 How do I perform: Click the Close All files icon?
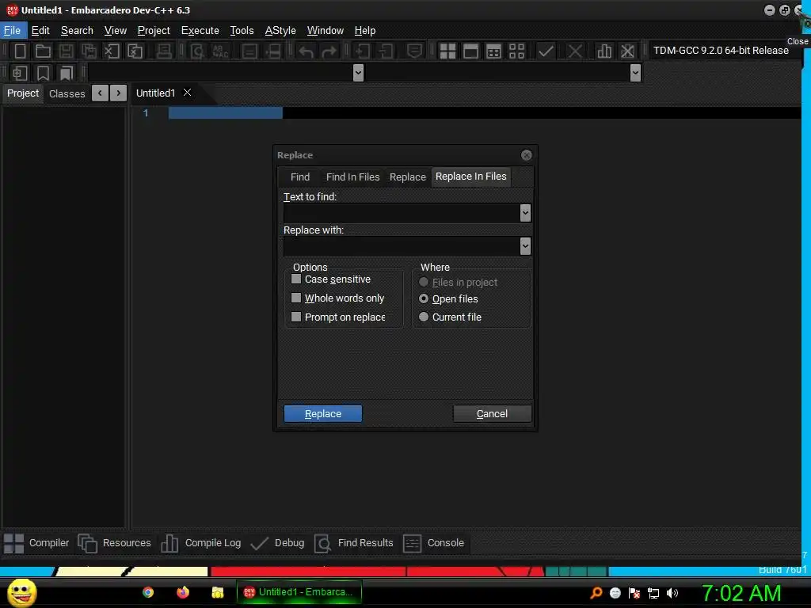click(135, 51)
